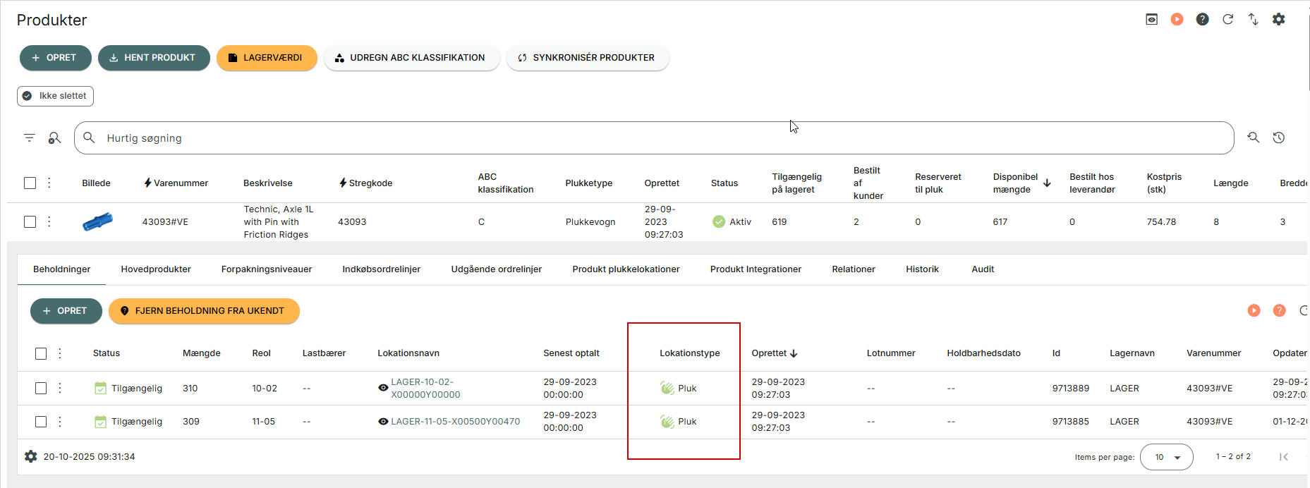Viewport: 1310px width, 488px height.
Task: Switch to the Historik tab
Action: tap(922, 269)
